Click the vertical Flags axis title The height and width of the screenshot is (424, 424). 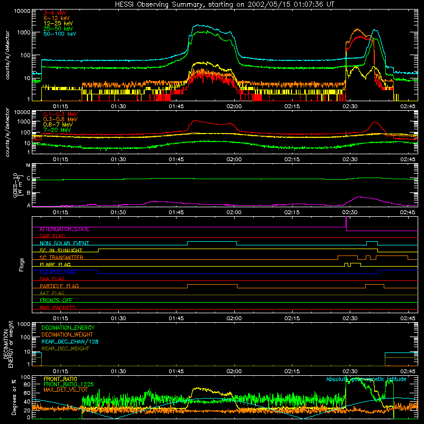pyautogui.click(x=22, y=264)
